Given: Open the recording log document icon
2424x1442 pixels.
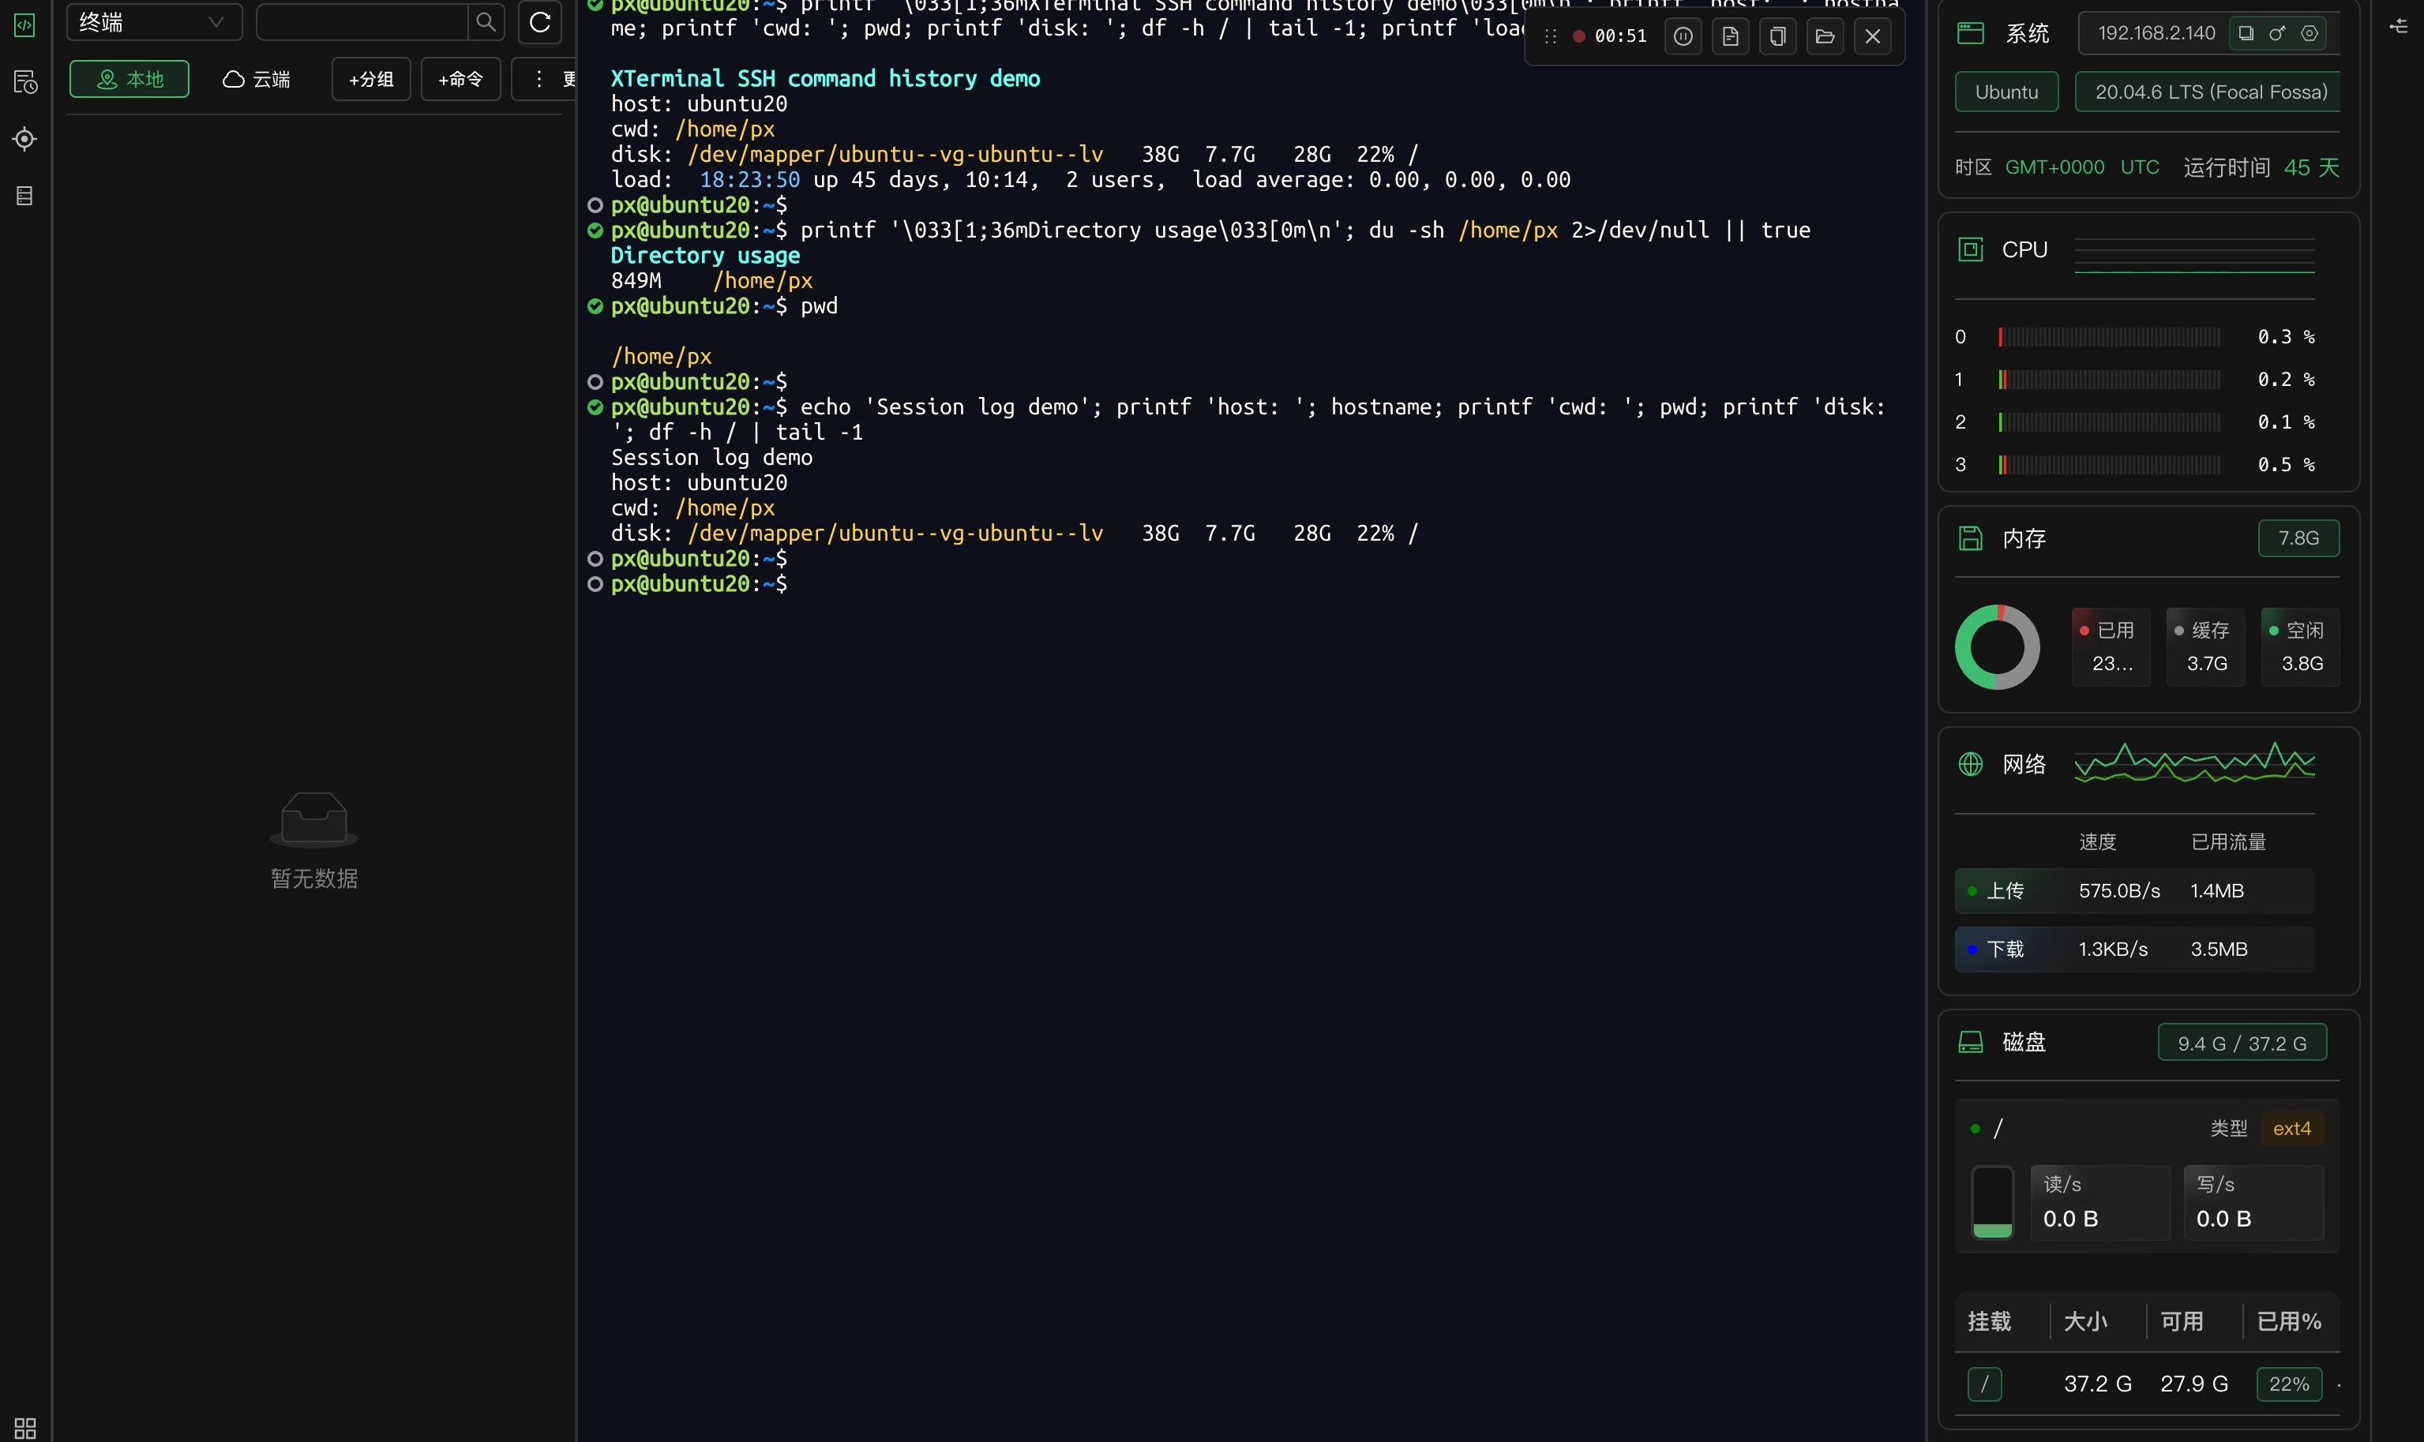Looking at the screenshot, I should click(x=1730, y=36).
